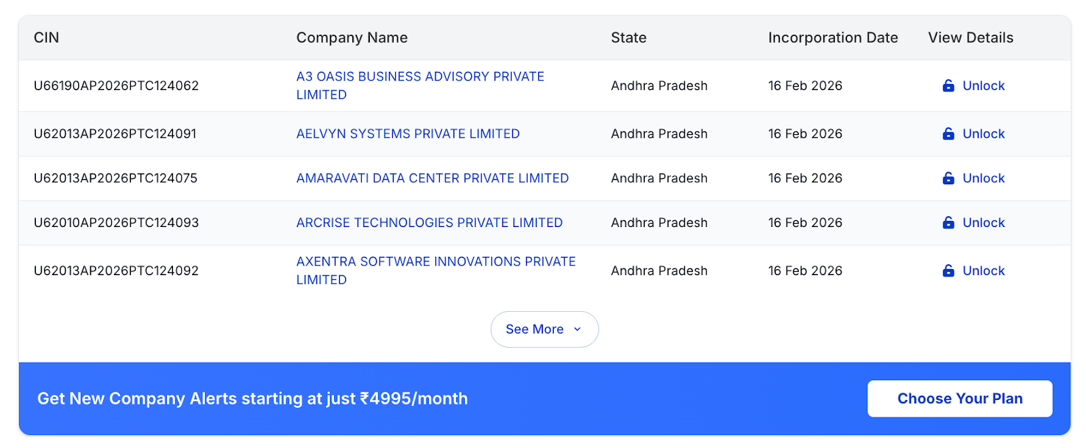Click the lock icon for Aelvyn Systems
The height and width of the screenshot is (448, 1086).
948,134
